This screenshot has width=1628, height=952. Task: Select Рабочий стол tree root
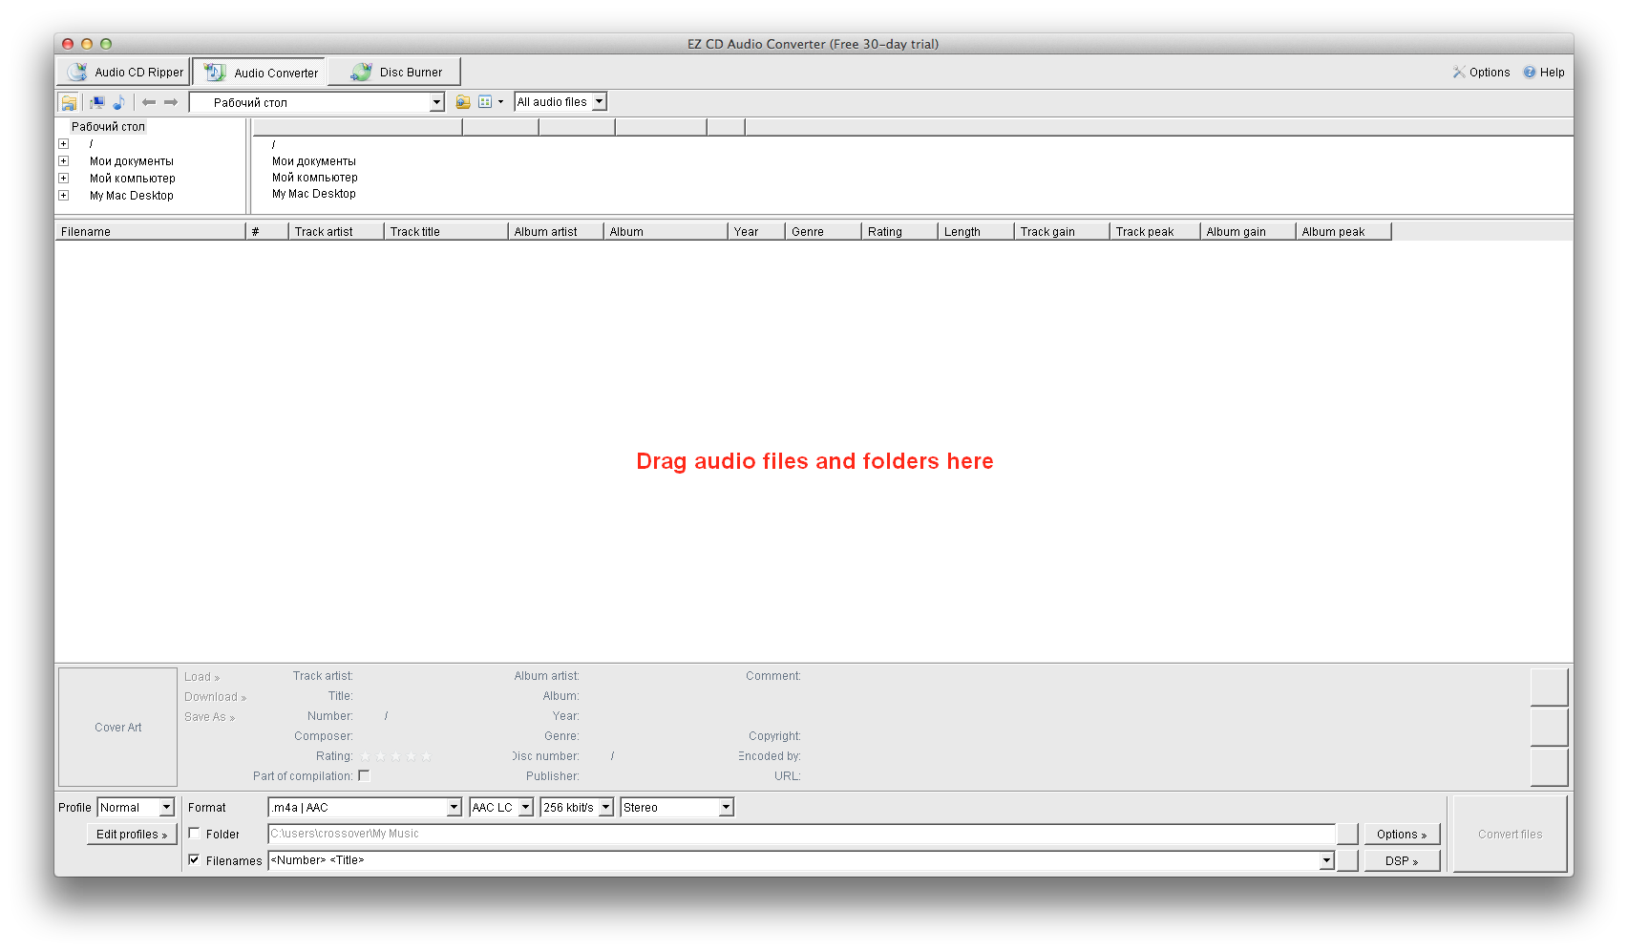108,127
